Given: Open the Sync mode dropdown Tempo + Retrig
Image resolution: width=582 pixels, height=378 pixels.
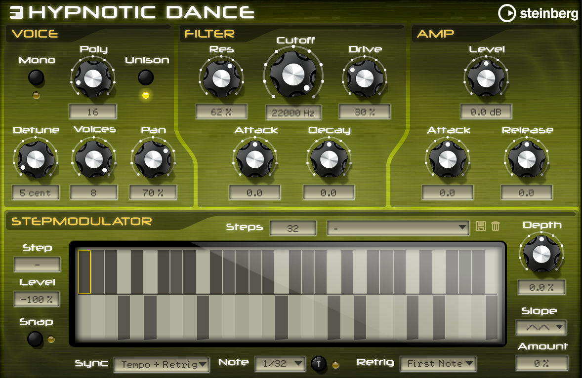Looking at the screenshot, I should click(161, 365).
